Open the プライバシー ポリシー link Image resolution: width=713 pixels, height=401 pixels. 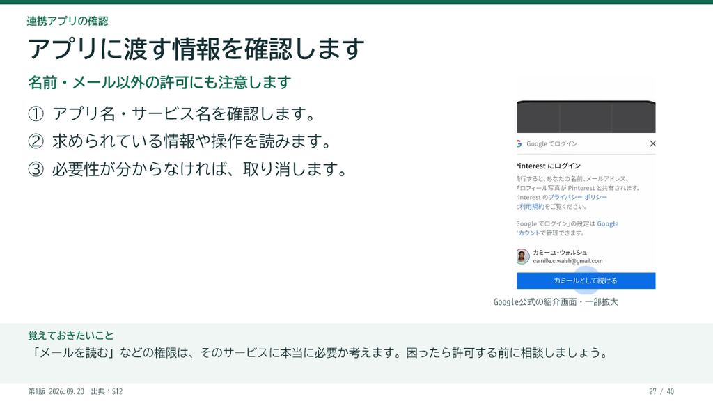pos(577,197)
